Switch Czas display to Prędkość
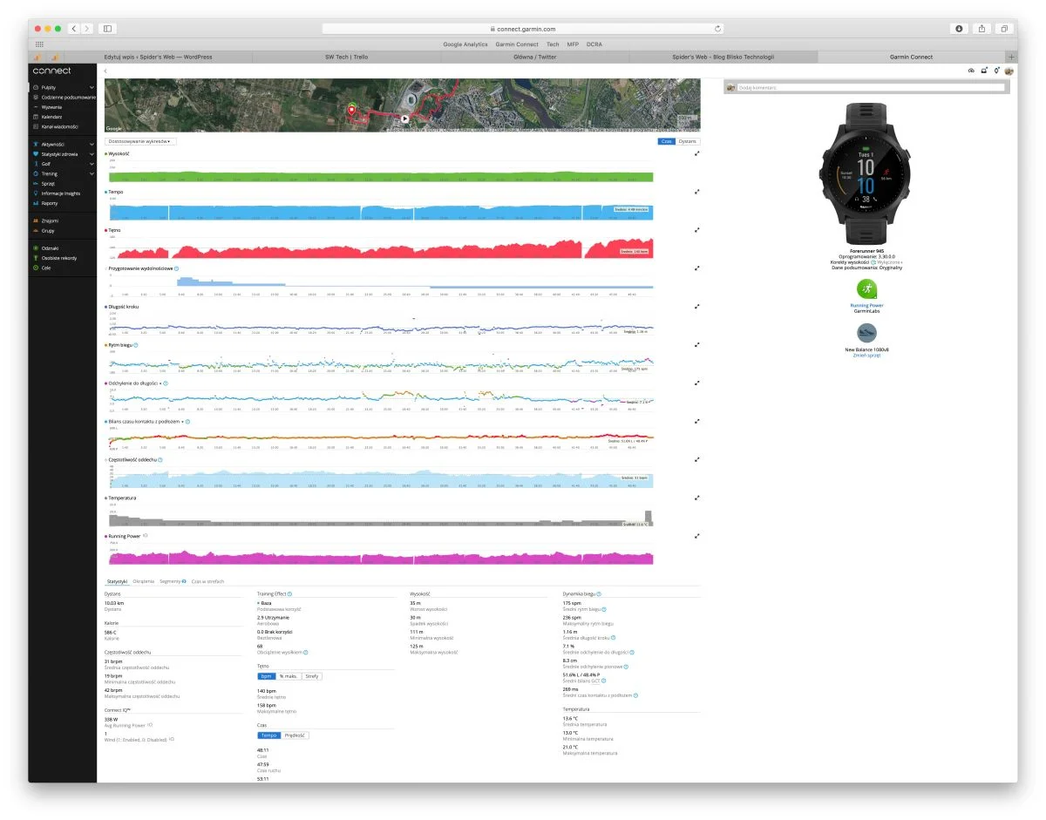The width and height of the screenshot is (1046, 820). [296, 735]
